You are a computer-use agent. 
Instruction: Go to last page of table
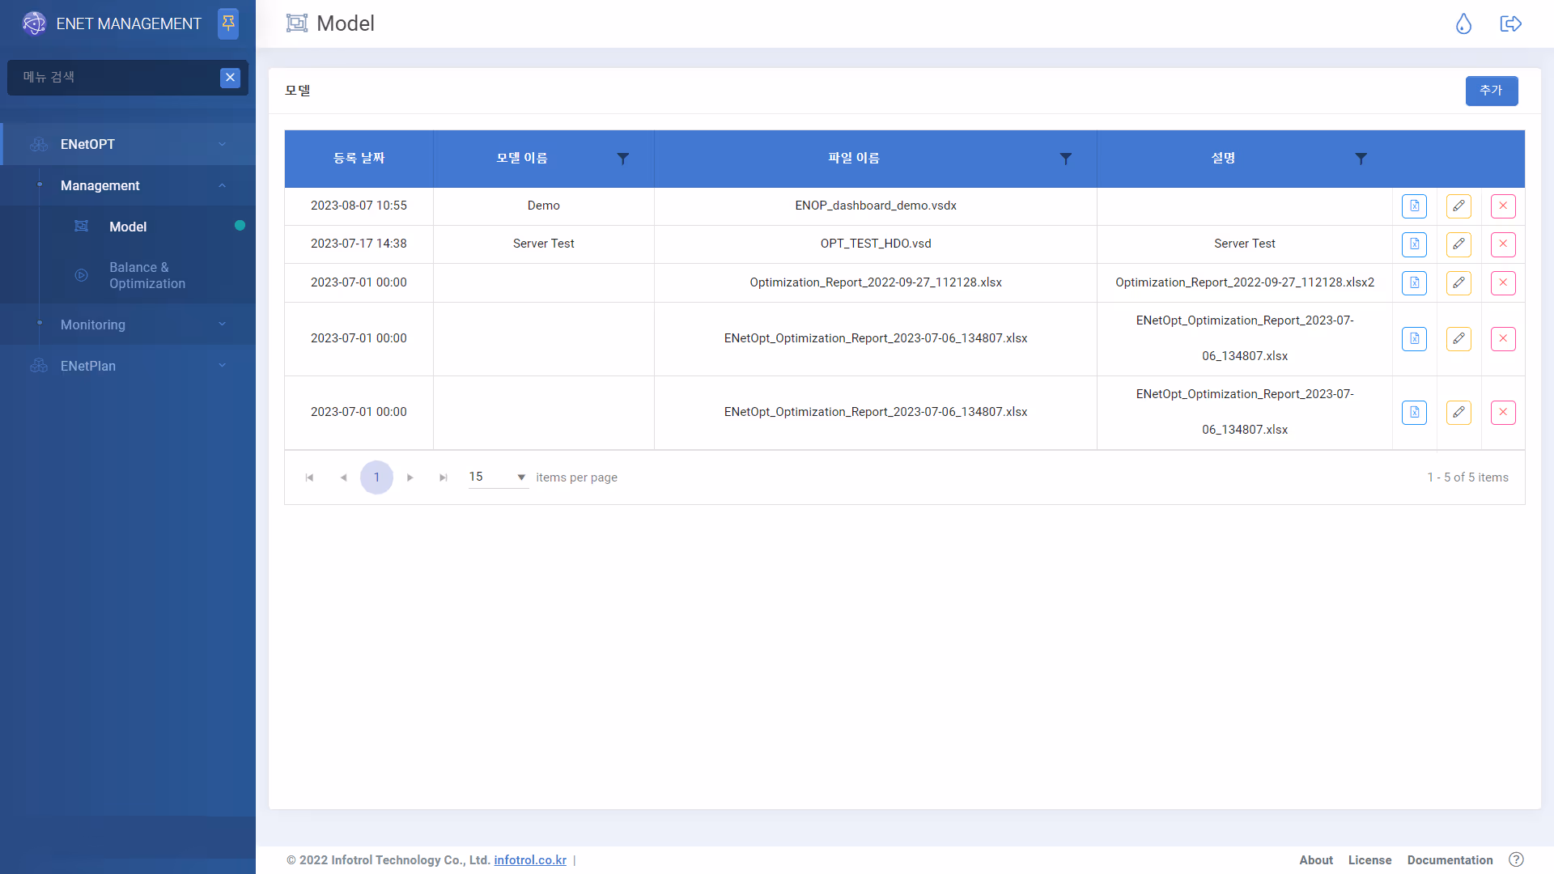[x=444, y=477]
